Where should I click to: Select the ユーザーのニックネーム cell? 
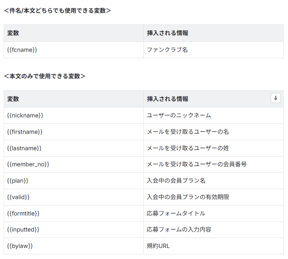coord(213,115)
